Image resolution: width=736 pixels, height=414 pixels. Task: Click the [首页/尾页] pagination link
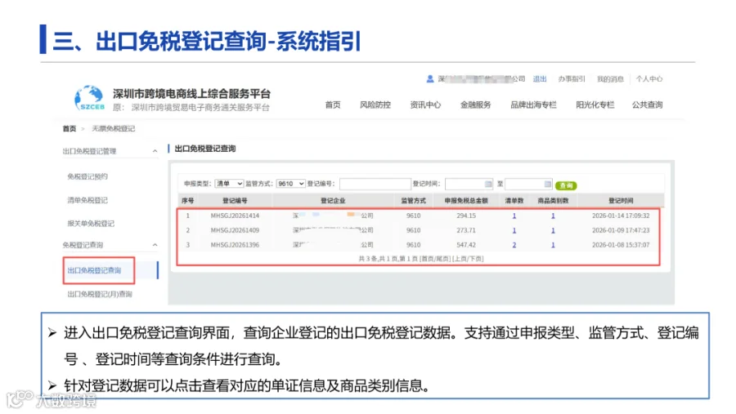(x=434, y=258)
